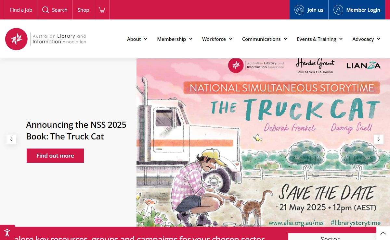Image resolution: width=390 pixels, height=240 pixels.
Task: Open the shopping cart icon
Action: click(x=102, y=10)
